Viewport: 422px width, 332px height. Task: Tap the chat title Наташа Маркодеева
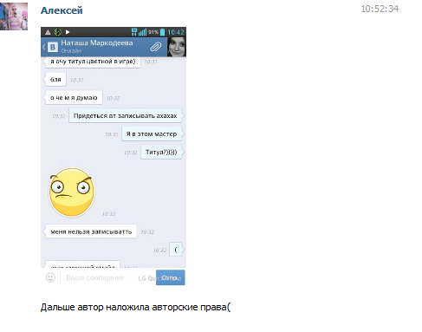[x=97, y=43]
